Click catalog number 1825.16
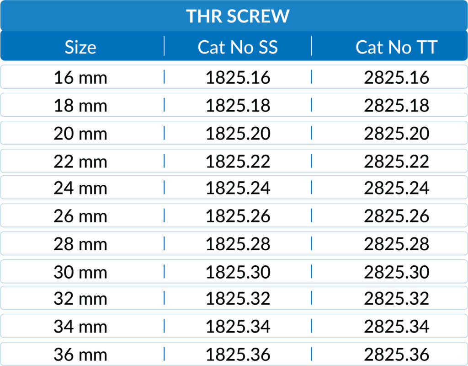468x366 pixels. [238, 78]
